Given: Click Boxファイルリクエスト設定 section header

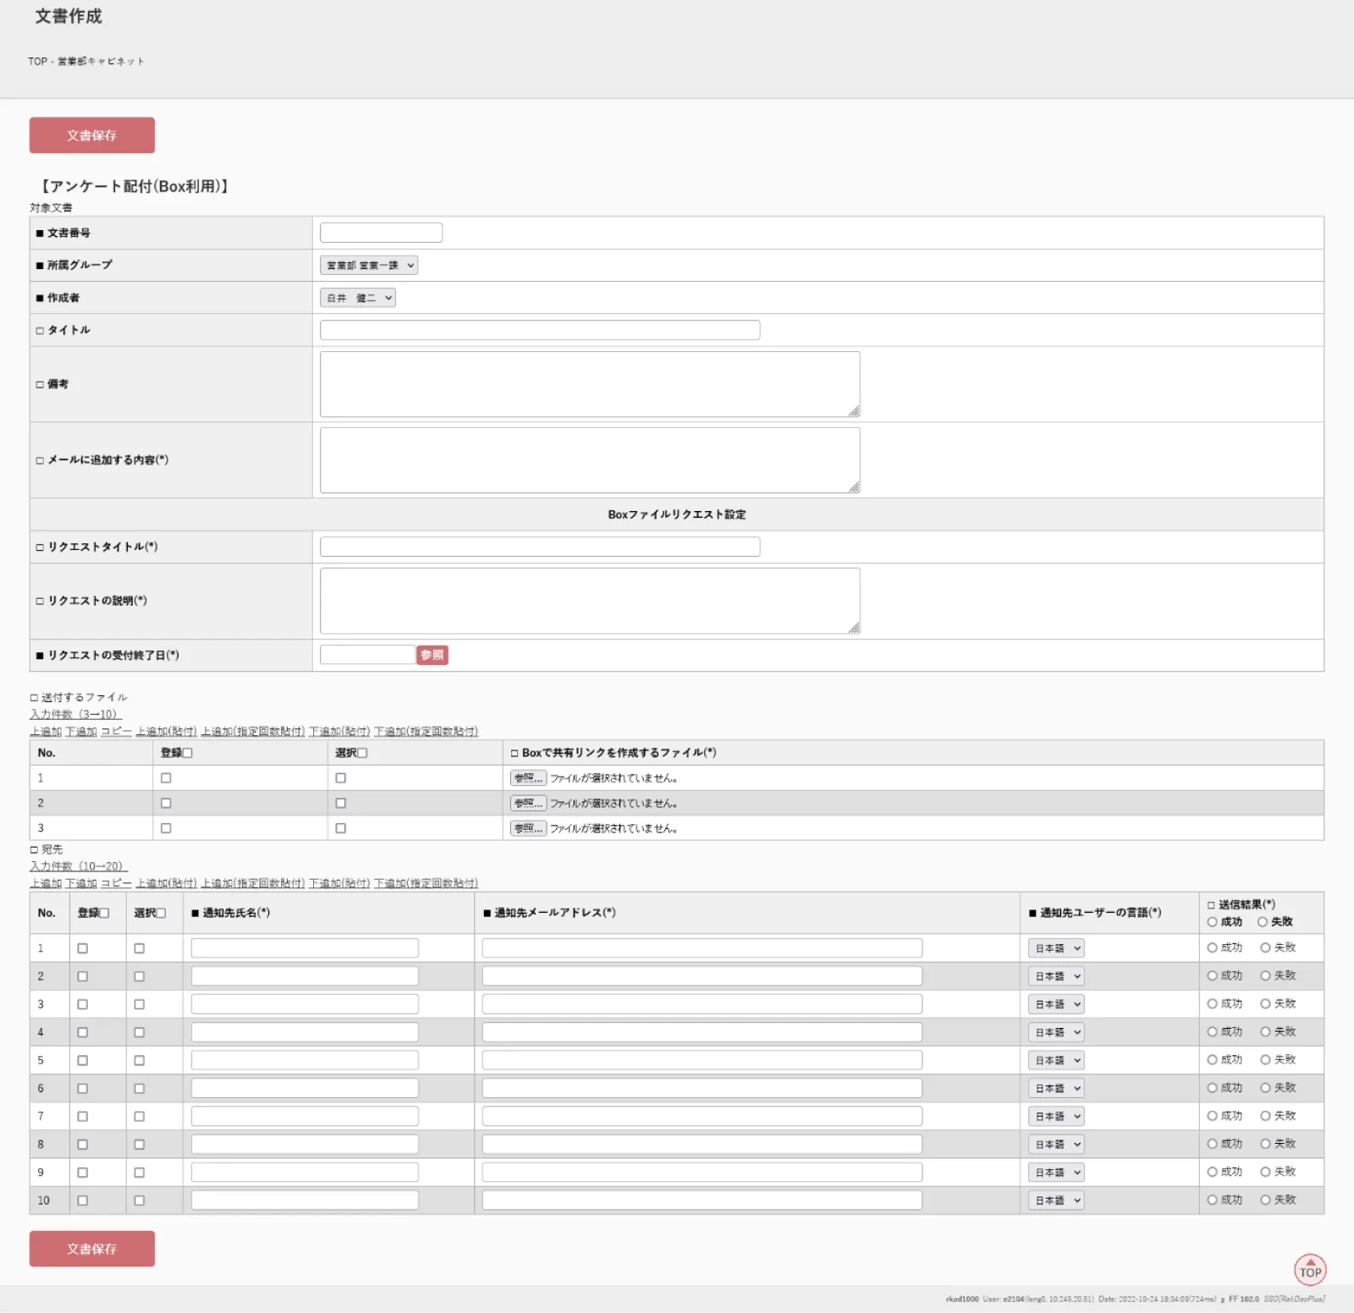Looking at the screenshot, I should [x=677, y=514].
